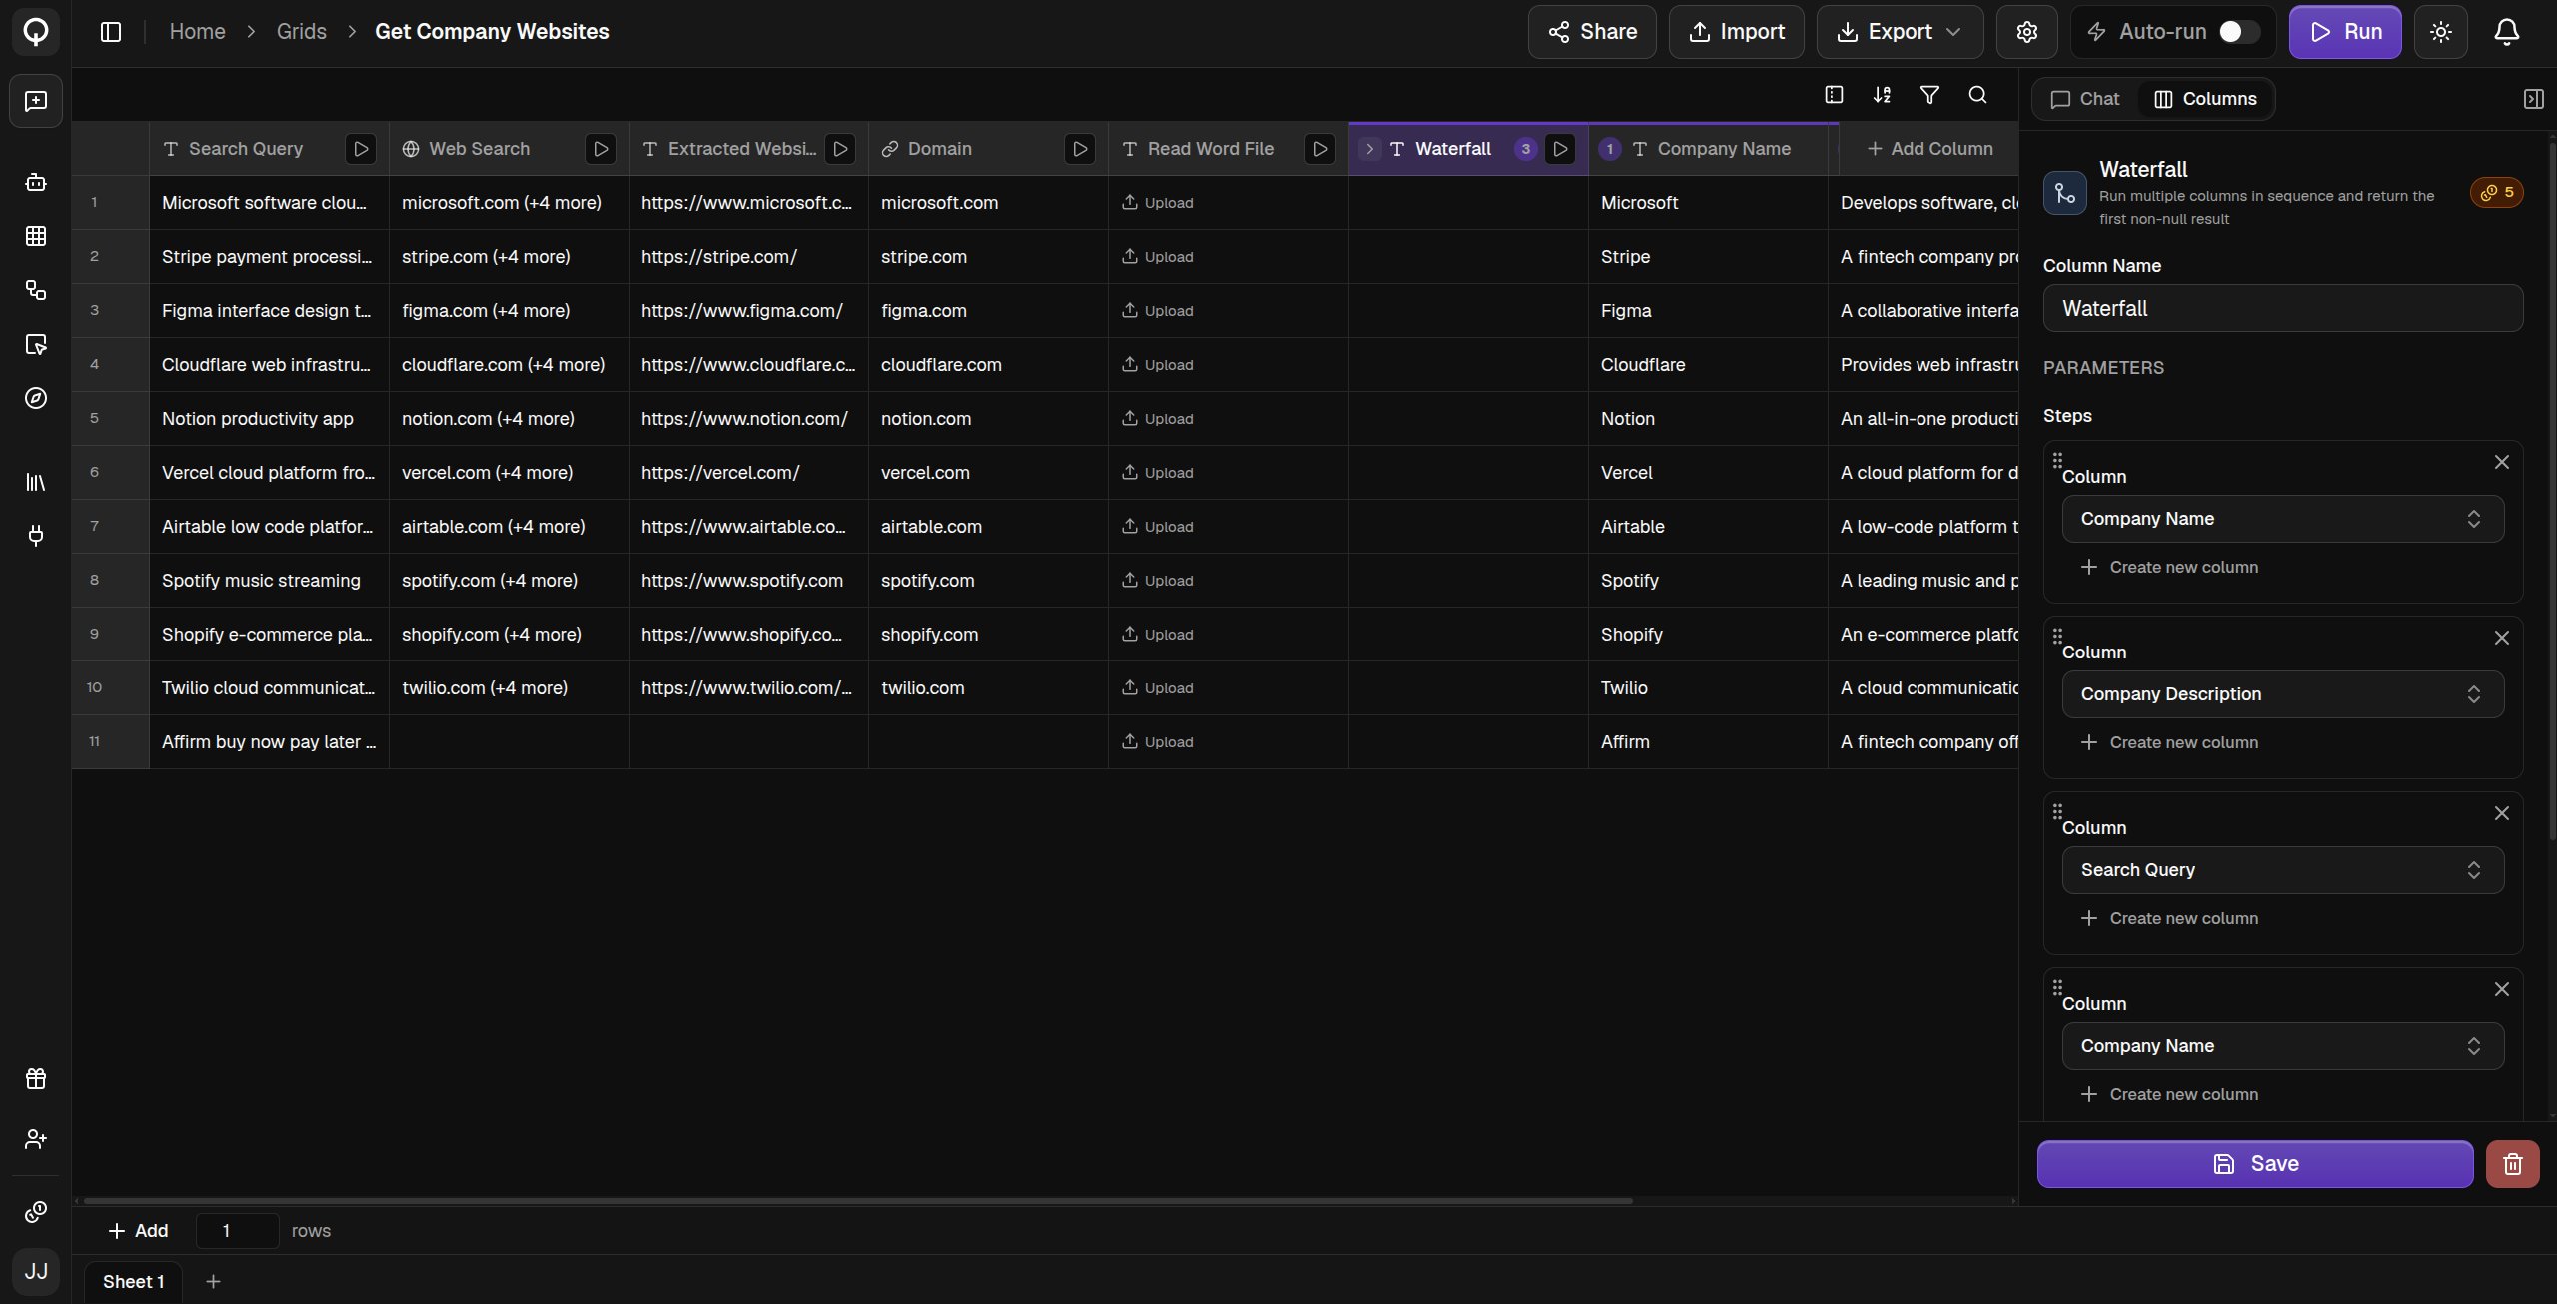Viewport: 2557px width, 1304px height.
Task: Open the Export dropdown
Action: pyautogui.click(x=1900, y=32)
